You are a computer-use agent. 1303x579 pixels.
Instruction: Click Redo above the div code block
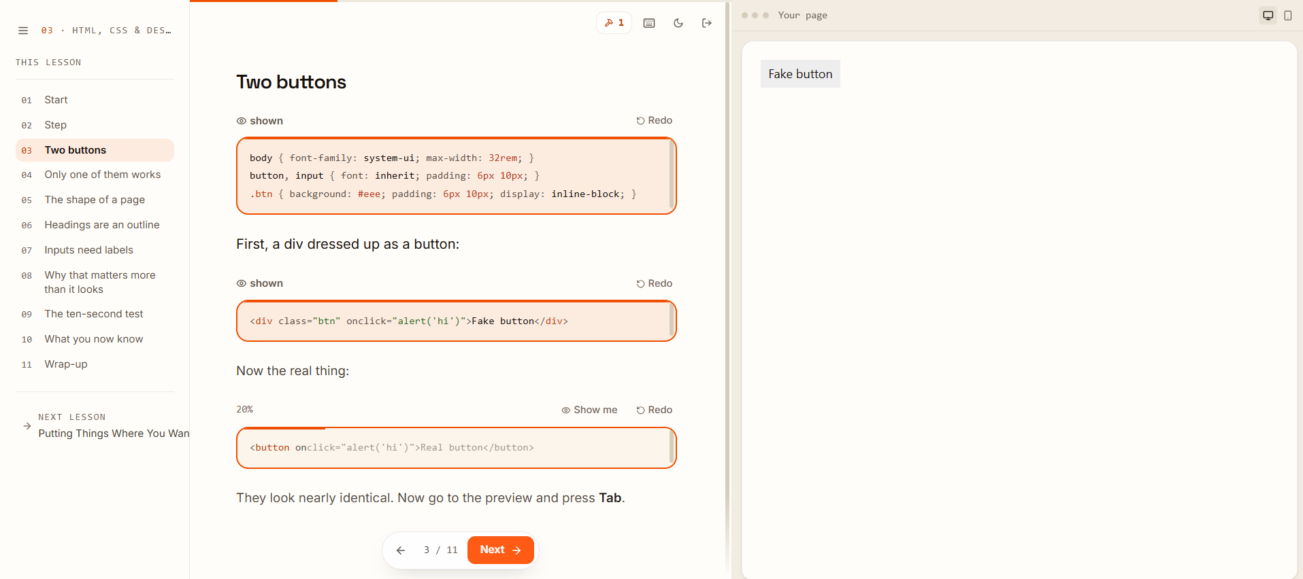tap(655, 283)
